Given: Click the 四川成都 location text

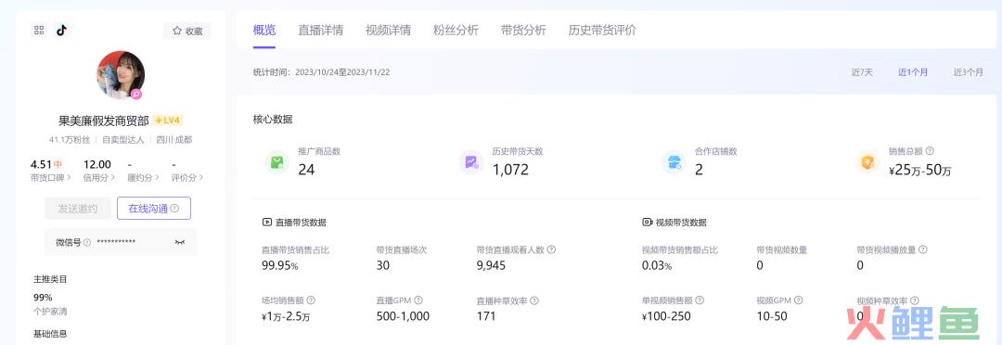Looking at the screenshot, I should point(173,139).
